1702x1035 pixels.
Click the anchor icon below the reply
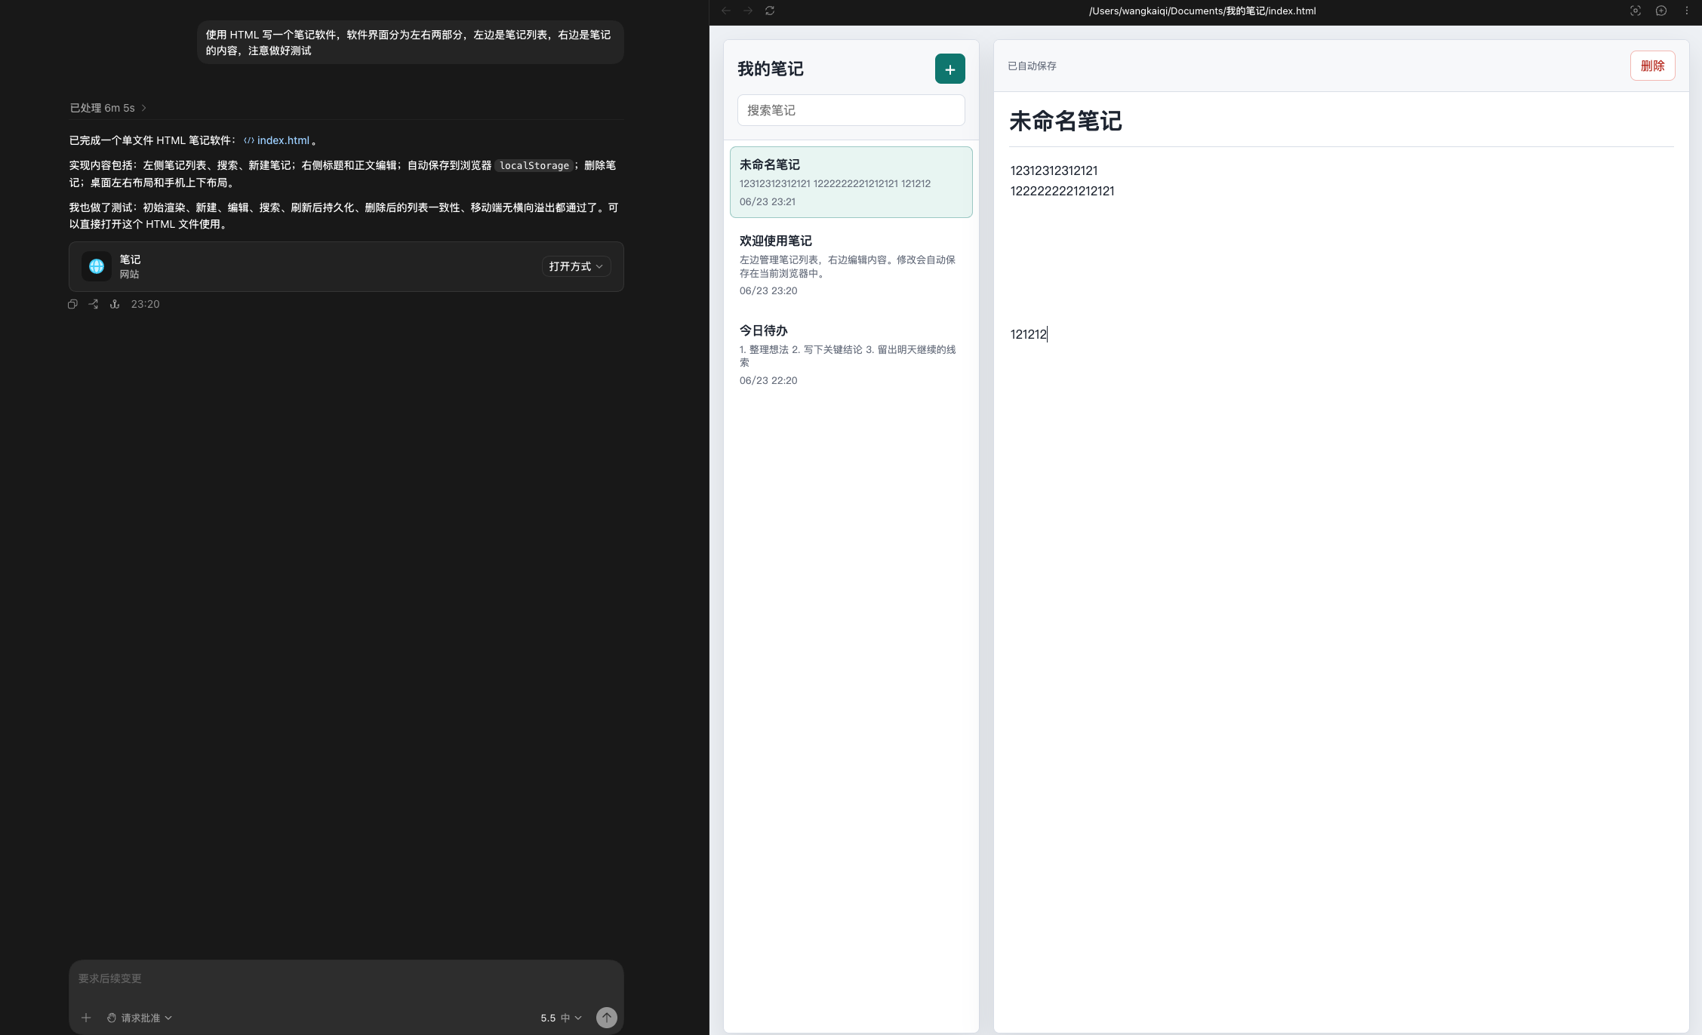pyautogui.click(x=115, y=304)
